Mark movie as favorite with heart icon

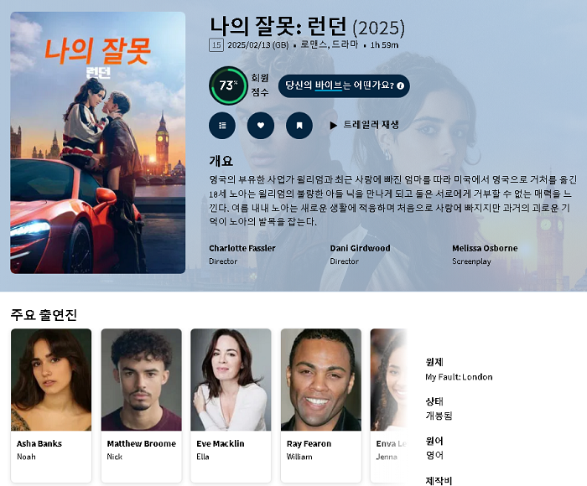click(x=261, y=126)
